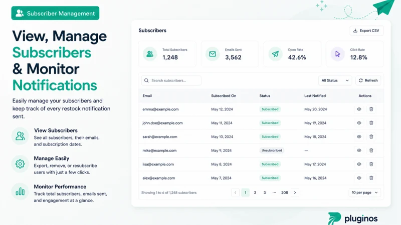Screen dimensions: 401x225
Task: Click the Subscribed badge for alex@example.com
Action: click(x=270, y=178)
